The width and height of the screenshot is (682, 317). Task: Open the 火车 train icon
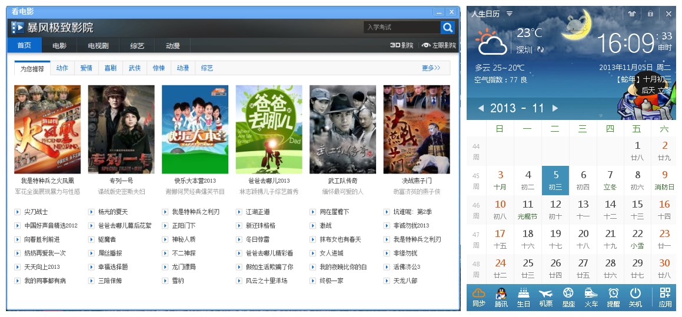pyautogui.click(x=591, y=293)
